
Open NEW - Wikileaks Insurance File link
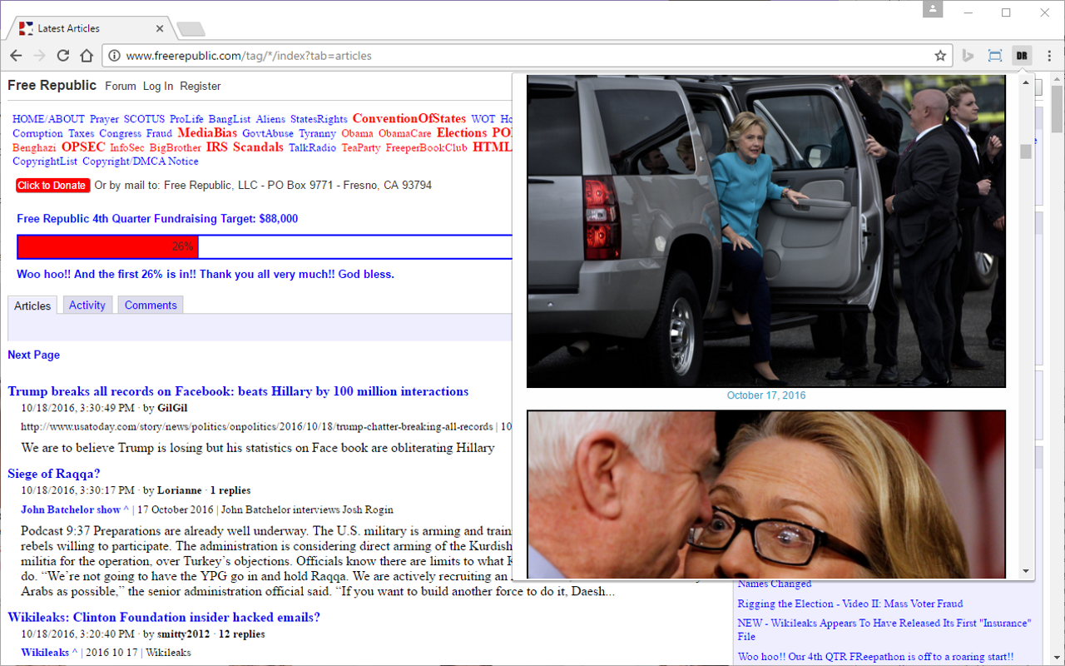884,629
